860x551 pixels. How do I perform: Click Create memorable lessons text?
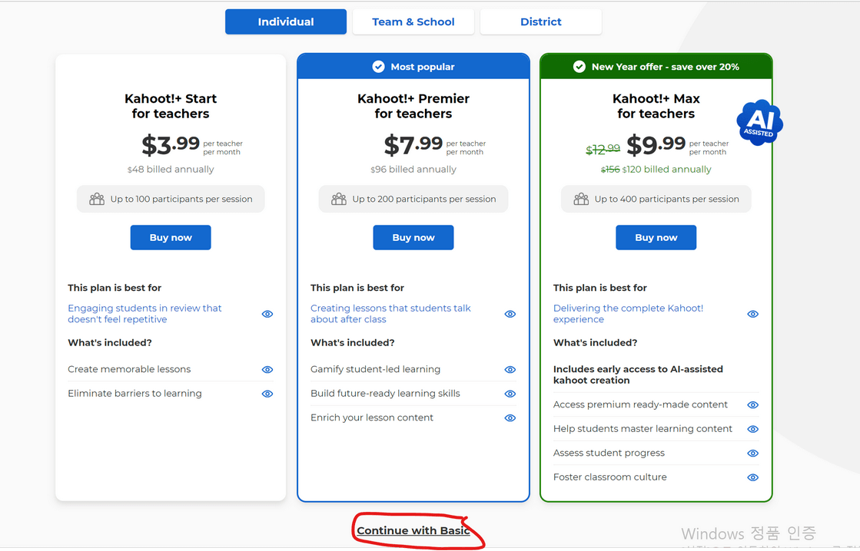point(129,369)
